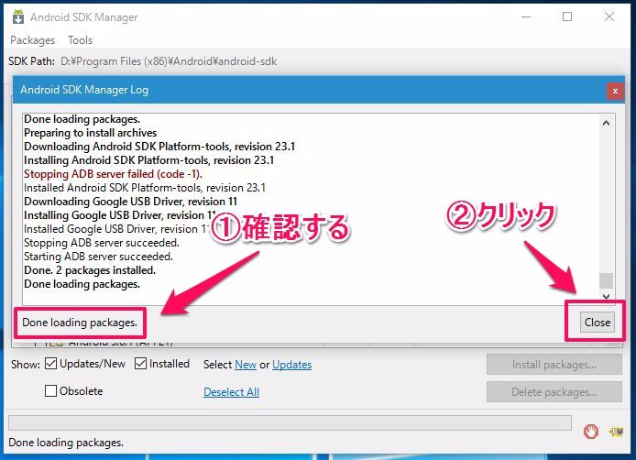Click the Delete packages button
This screenshot has width=636, height=460.
click(x=554, y=392)
